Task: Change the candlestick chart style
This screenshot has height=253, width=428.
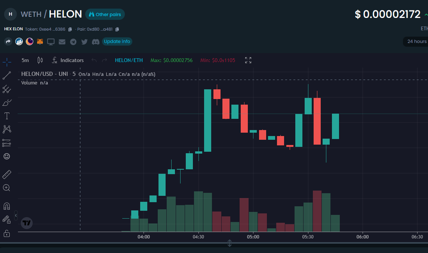Action: click(40, 60)
